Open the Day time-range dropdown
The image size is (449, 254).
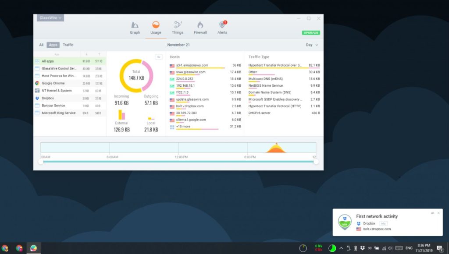click(311, 45)
